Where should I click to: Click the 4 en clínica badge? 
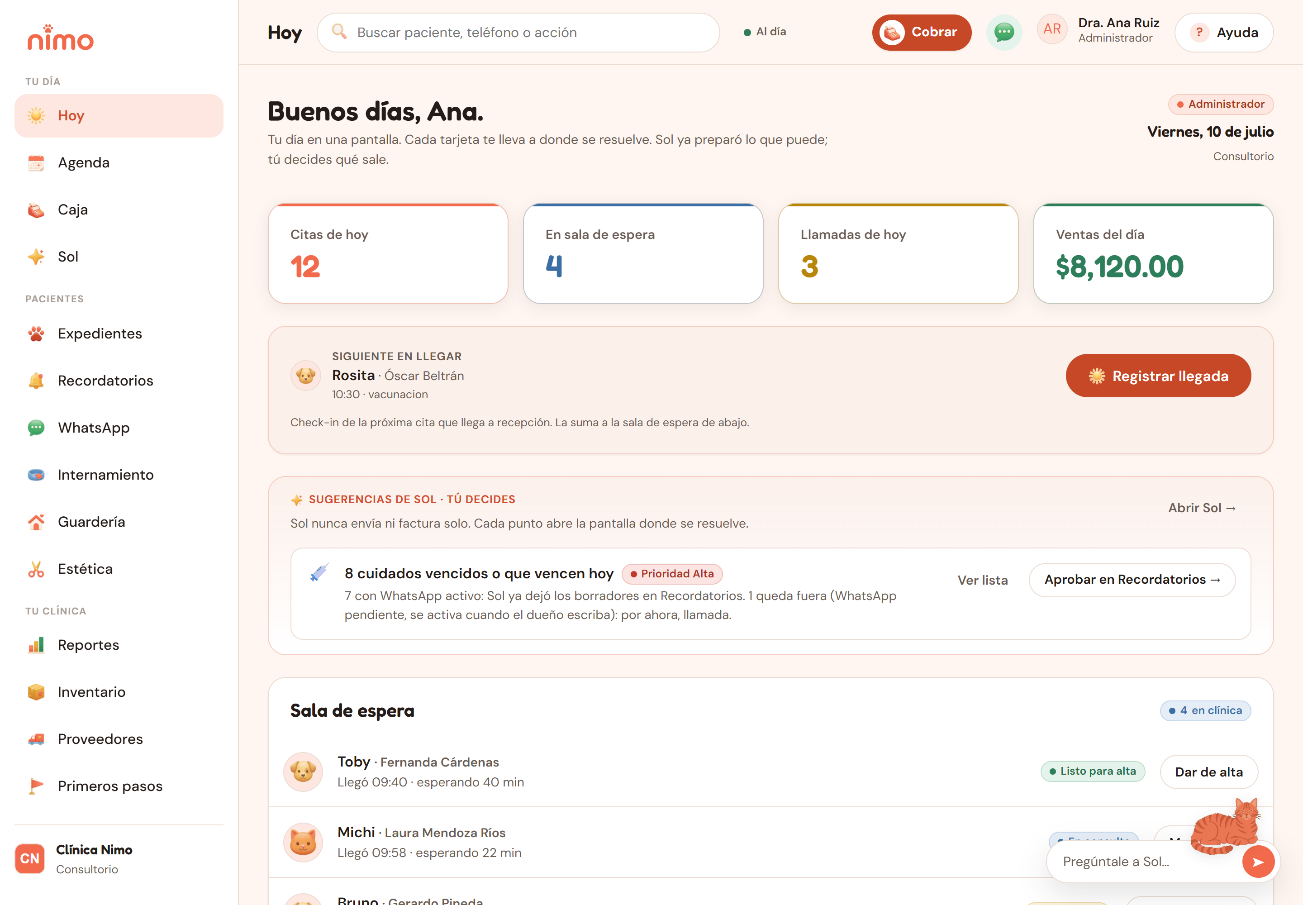(x=1205, y=710)
